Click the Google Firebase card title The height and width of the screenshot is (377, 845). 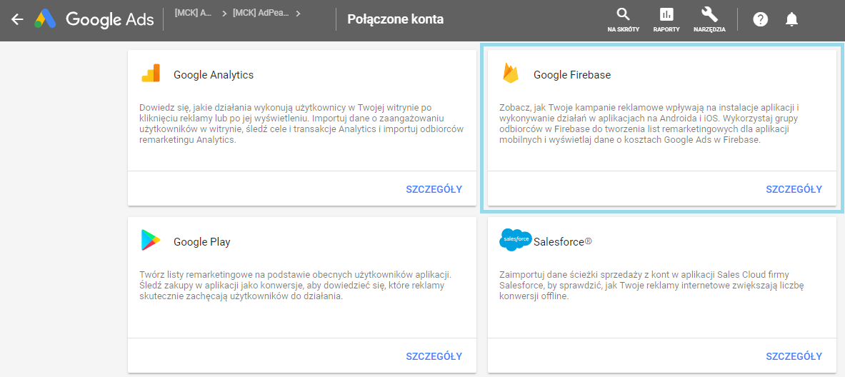(x=572, y=75)
